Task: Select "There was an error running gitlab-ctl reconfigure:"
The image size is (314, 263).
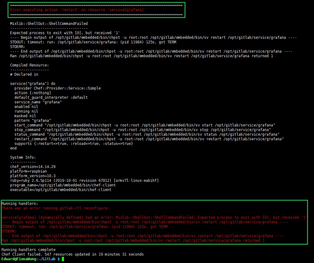Action: point(55,208)
